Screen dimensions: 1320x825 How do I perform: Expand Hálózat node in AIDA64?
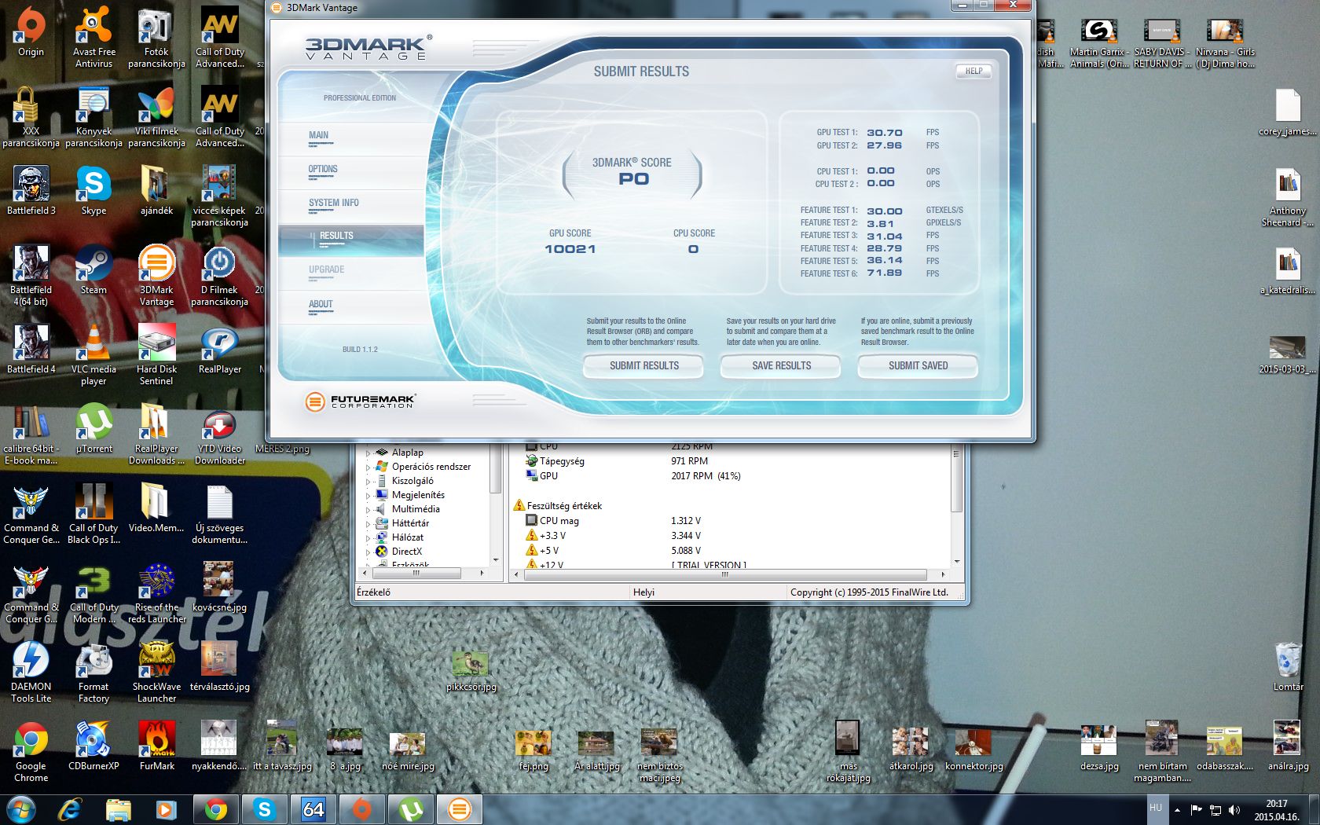coord(368,537)
